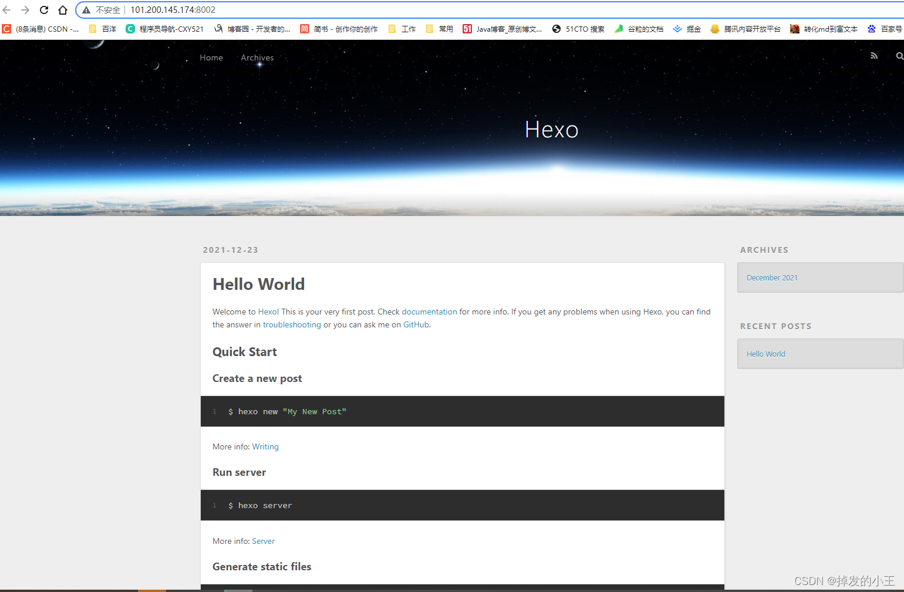Open 掘金 bookmark

click(687, 29)
